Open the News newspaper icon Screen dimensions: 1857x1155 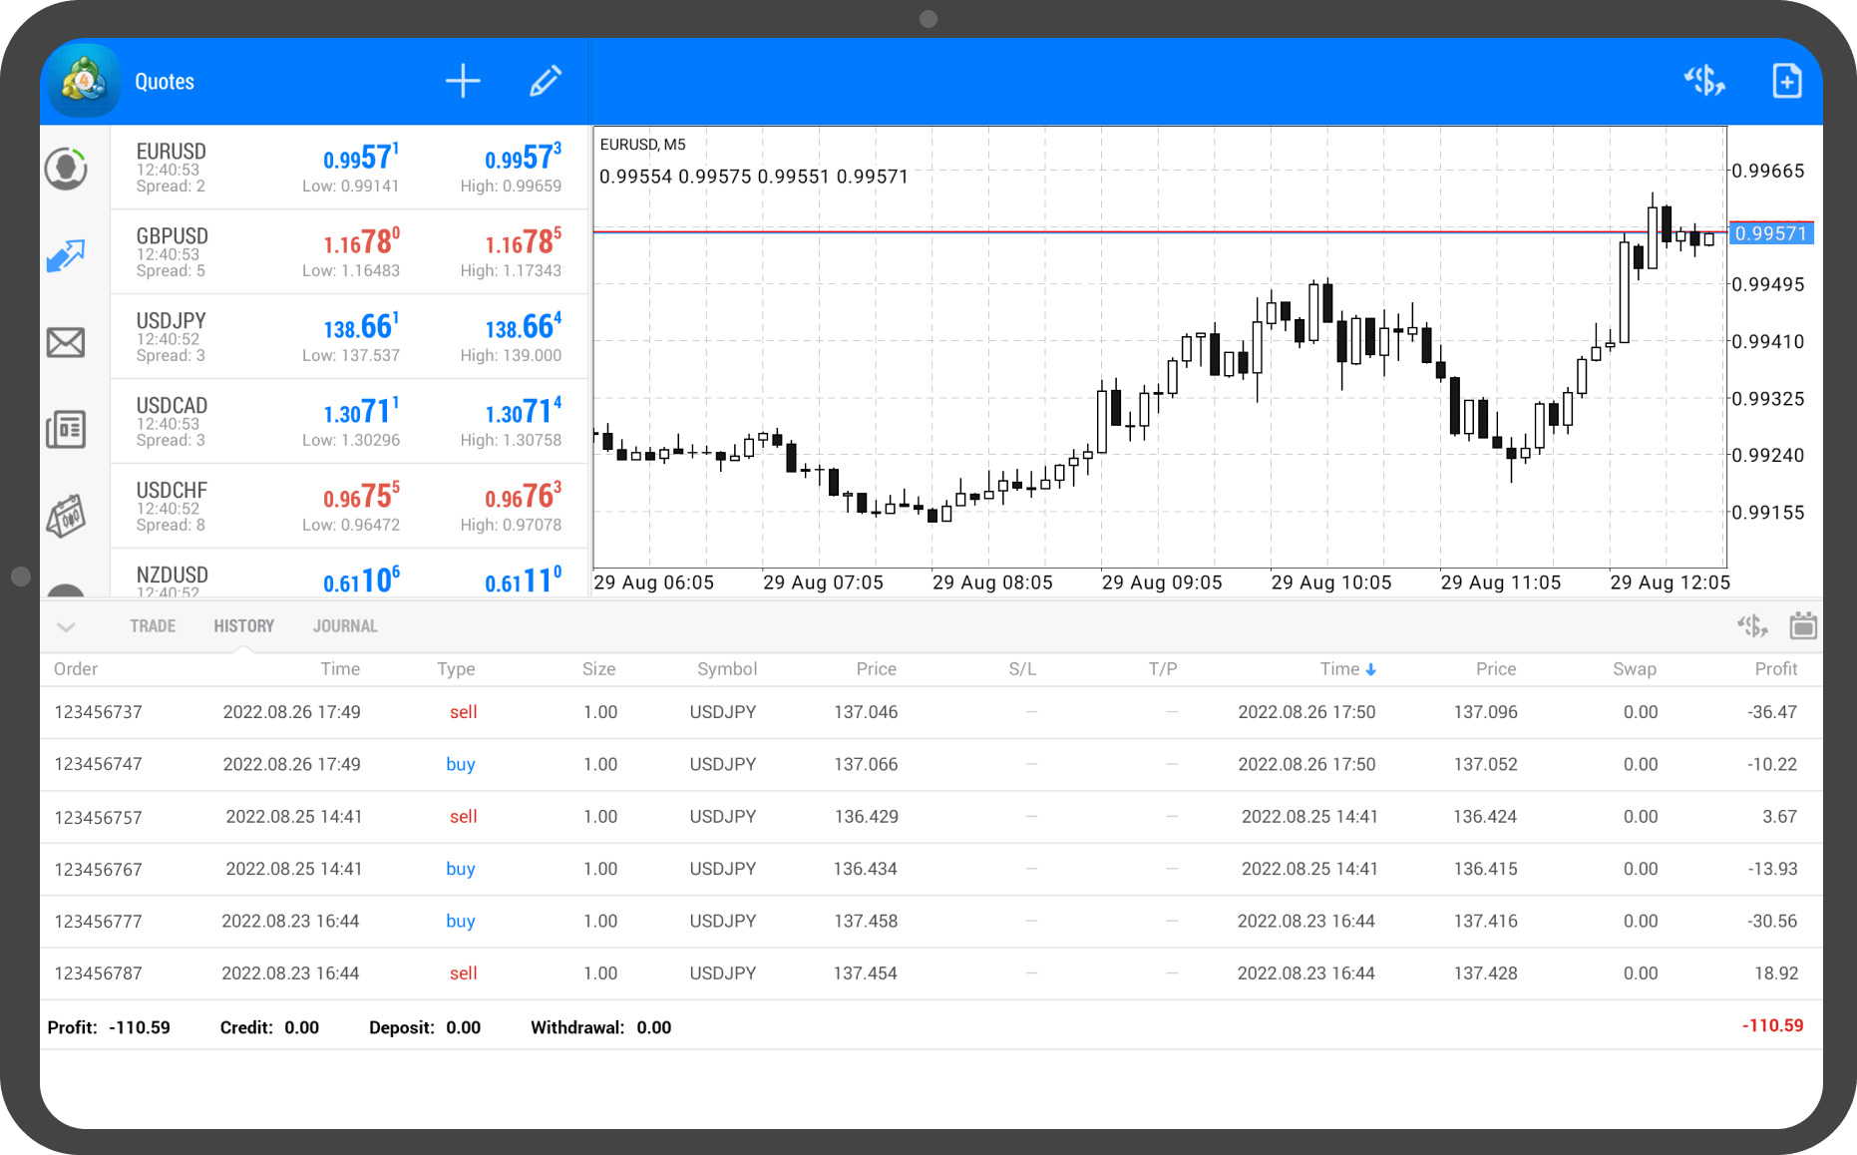point(66,429)
